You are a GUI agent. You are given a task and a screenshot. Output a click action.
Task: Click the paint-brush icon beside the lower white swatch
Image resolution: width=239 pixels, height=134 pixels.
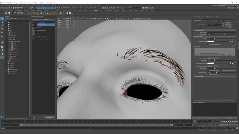click(235, 63)
